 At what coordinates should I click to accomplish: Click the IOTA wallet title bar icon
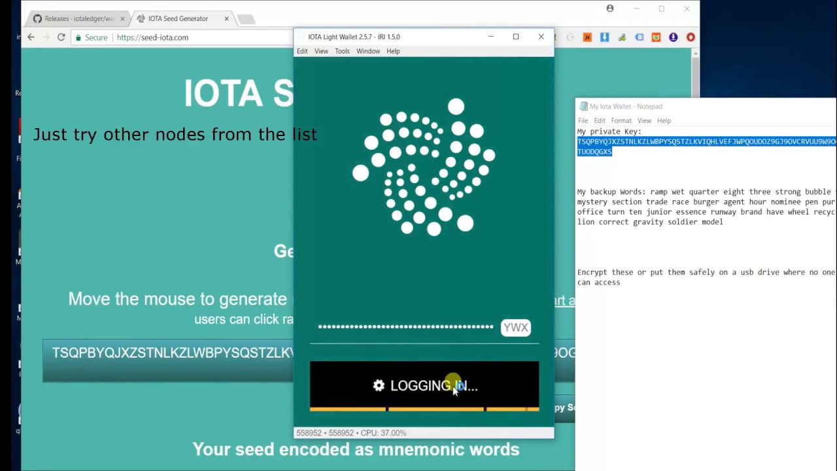pyautogui.click(x=301, y=37)
